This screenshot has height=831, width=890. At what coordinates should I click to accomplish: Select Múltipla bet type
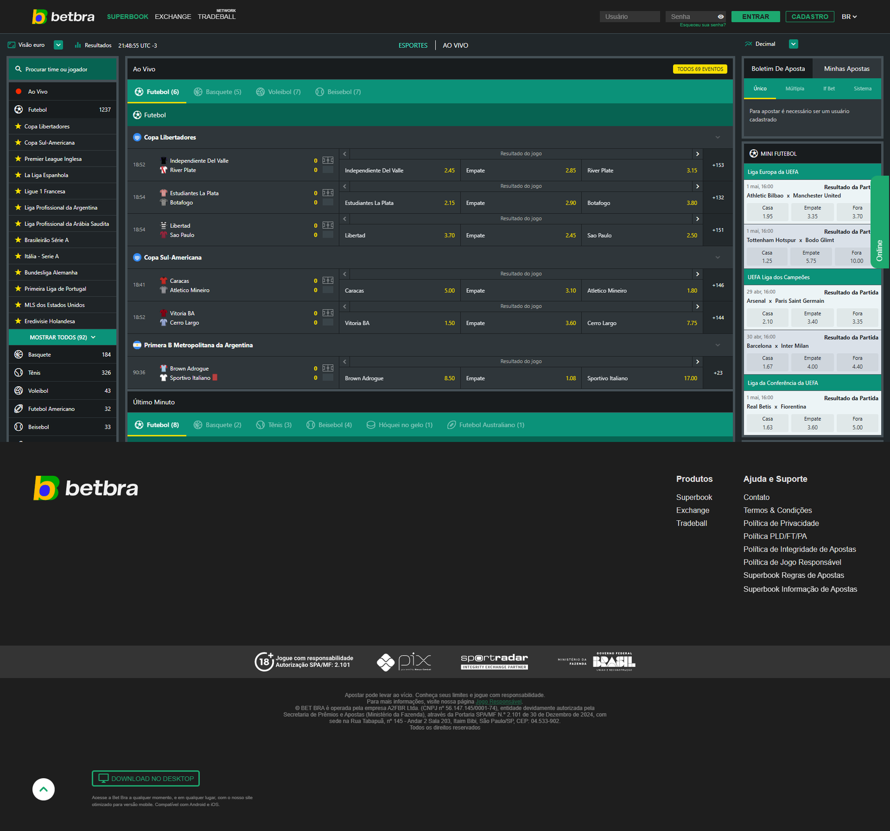click(795, 89)
